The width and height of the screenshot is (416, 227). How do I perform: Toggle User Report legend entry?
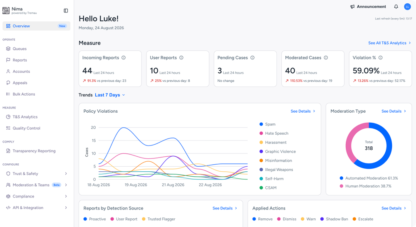click(124, 219)
